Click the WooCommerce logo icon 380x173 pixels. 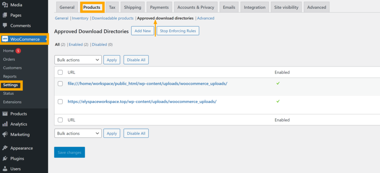click(x=5, y=39)
